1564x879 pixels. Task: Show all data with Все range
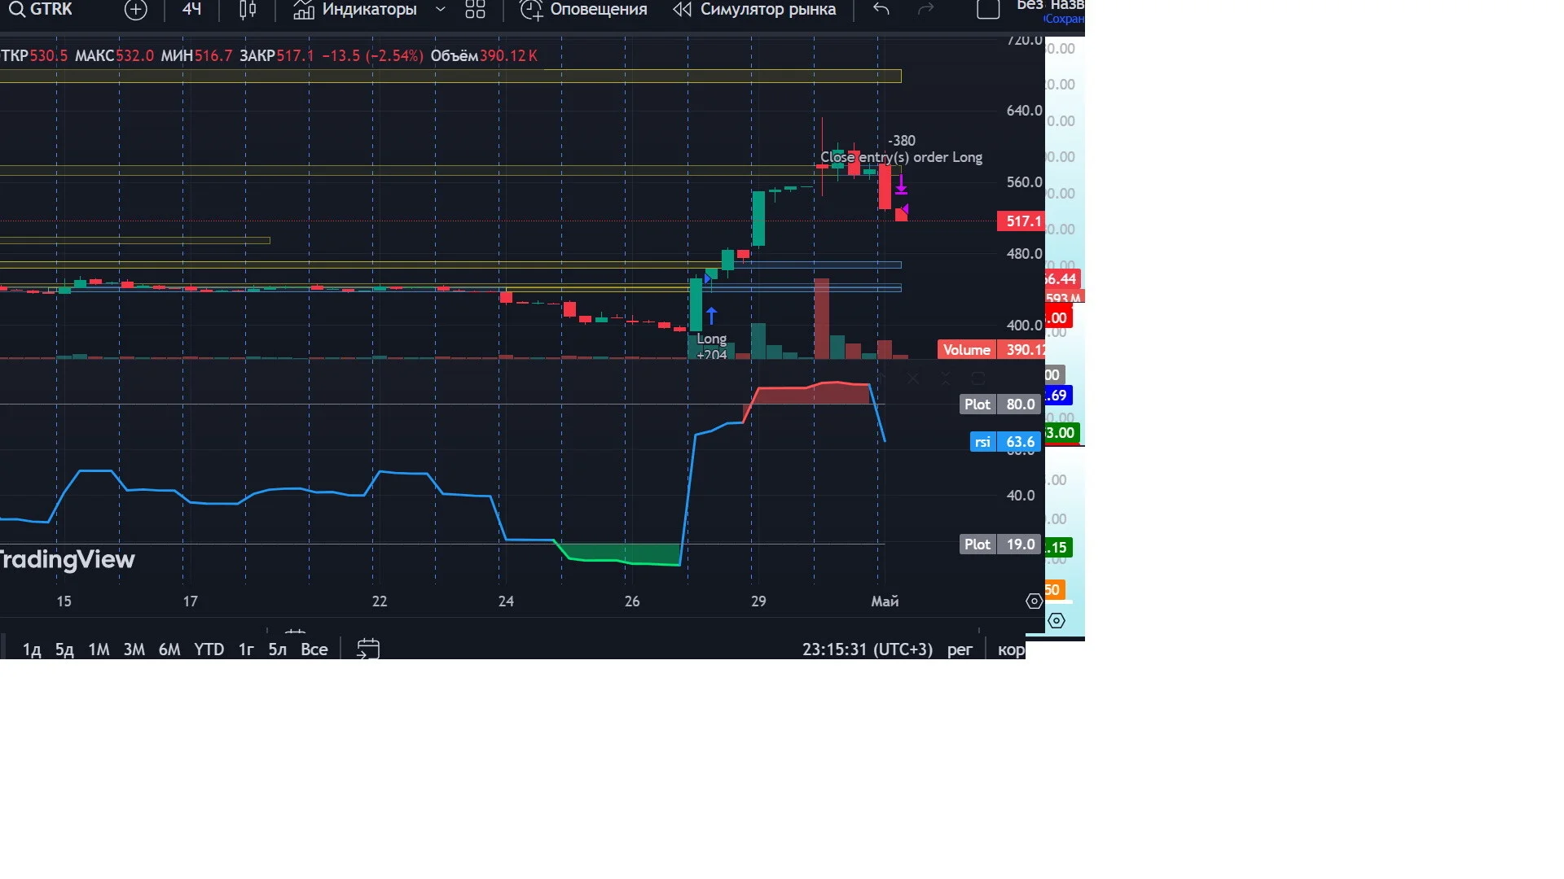[314, 649]
